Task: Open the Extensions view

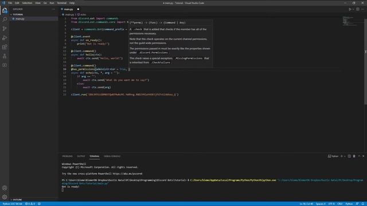Action: (5, 47)
